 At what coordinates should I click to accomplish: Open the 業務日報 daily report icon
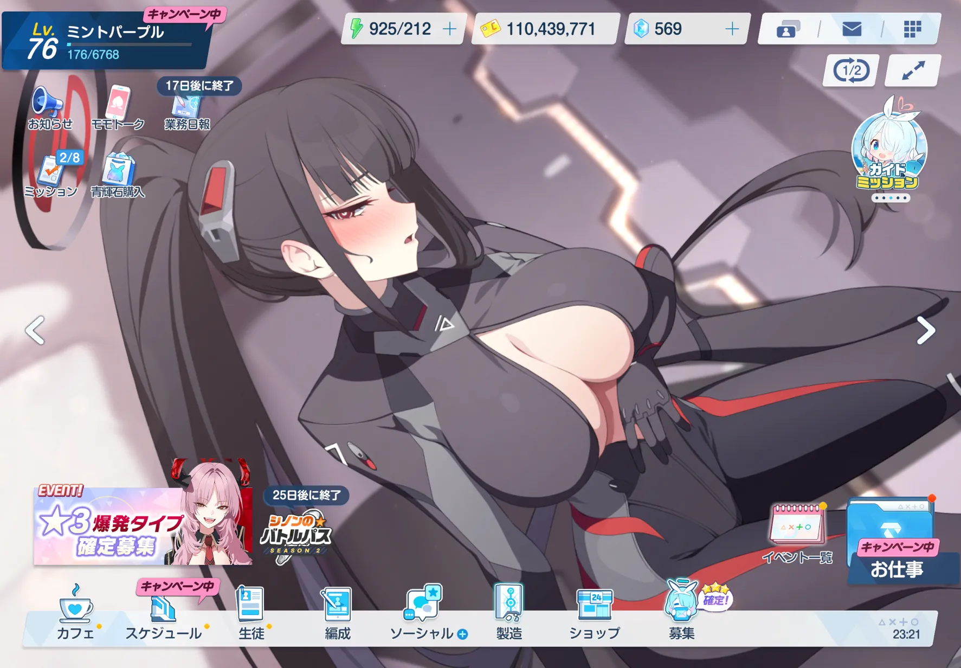click(x=187, y=111)
